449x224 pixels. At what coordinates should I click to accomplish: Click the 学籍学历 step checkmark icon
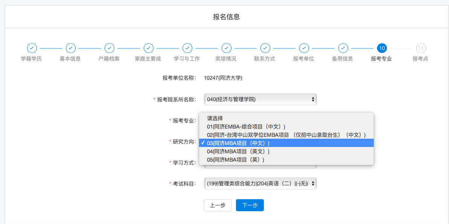click(x=32, y=48)
